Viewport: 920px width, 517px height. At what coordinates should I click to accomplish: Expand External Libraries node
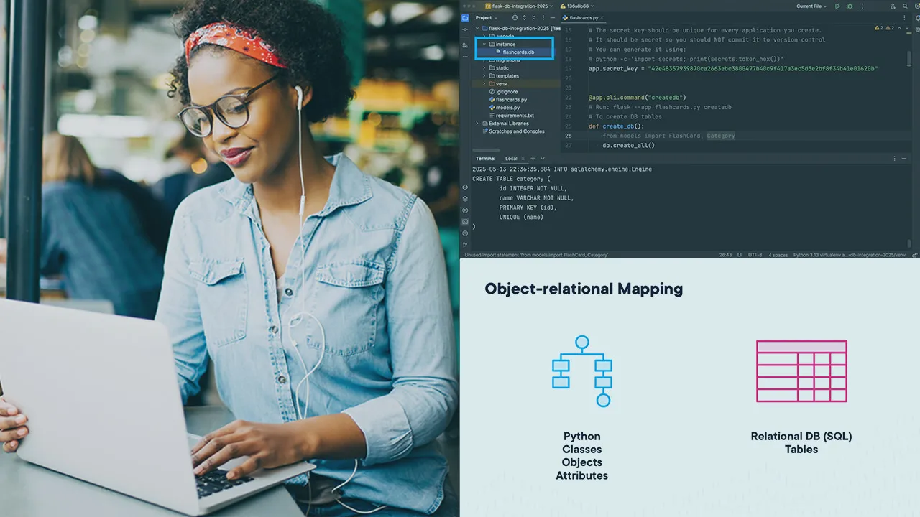[x=477, y=124]
